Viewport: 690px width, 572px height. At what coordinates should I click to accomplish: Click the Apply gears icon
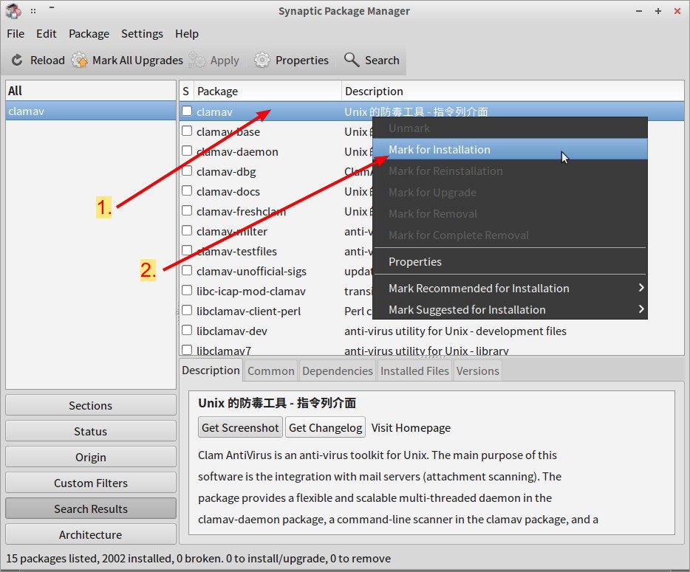197,60
